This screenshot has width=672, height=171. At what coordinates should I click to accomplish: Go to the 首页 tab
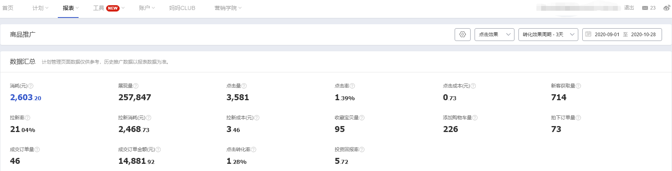[8, 8]
